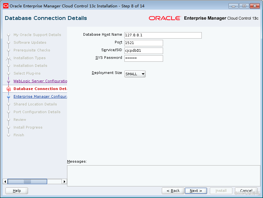The height and width of the screenshot is (198, 263).
Task: Click the Install button
Action: [221, 191]
